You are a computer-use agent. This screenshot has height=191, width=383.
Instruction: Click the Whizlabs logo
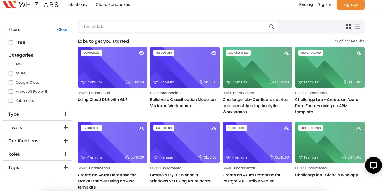pos(30,4)
